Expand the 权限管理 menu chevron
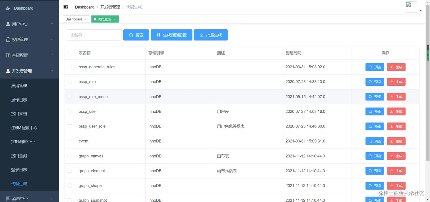 (52, 39)
